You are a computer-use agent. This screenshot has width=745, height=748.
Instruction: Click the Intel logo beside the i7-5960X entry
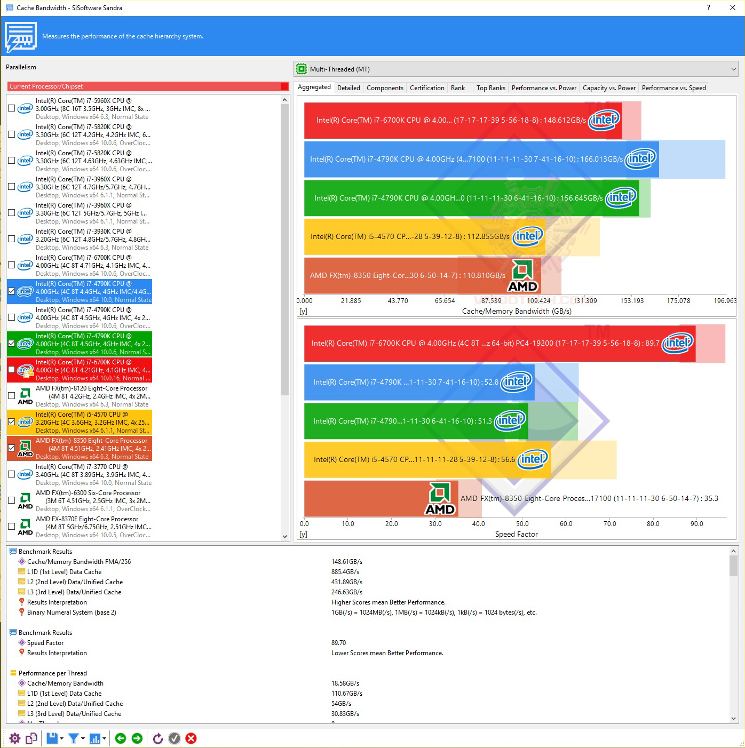25,108
